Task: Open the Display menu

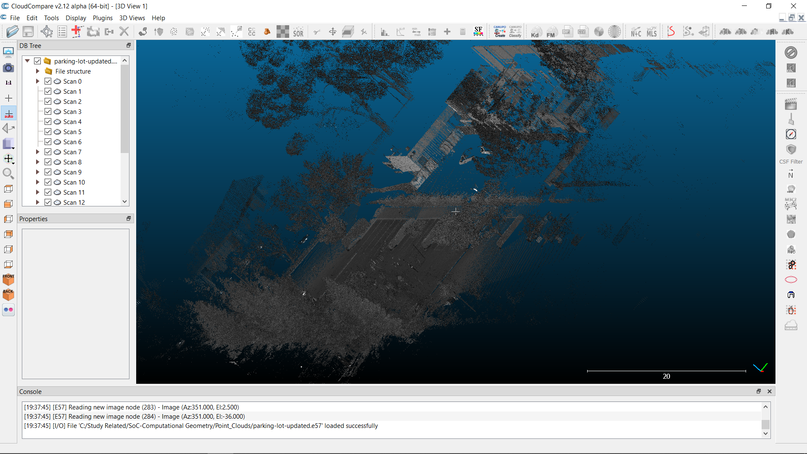Action: click(x=75, y=18)
